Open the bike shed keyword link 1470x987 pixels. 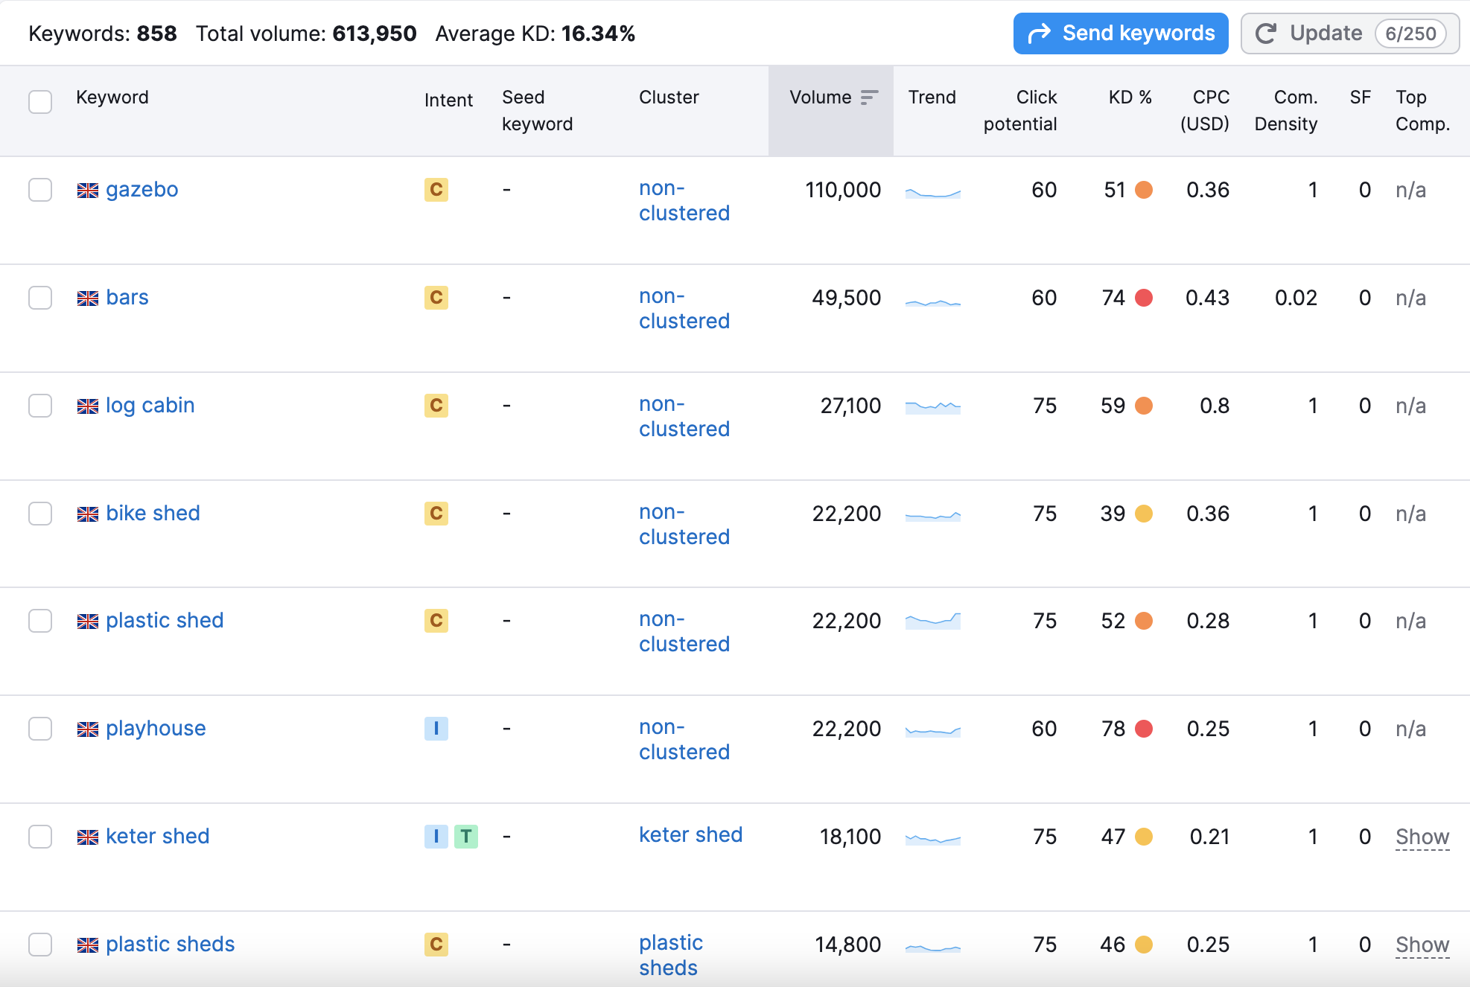[x=153, y=514]
